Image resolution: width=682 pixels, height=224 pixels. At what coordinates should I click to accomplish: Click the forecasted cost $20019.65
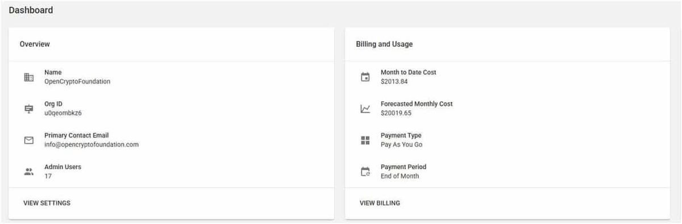[396, 113]
